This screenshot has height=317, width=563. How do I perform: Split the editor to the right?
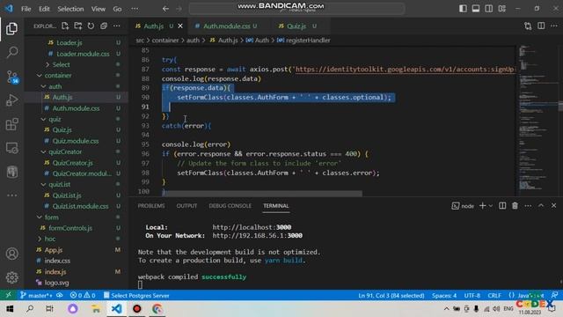pyautogui.click(x=541, y=26)
